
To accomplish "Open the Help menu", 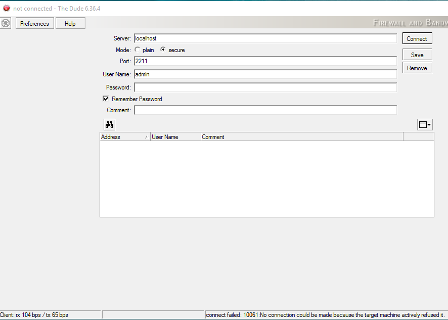I will tap(70, 23).
